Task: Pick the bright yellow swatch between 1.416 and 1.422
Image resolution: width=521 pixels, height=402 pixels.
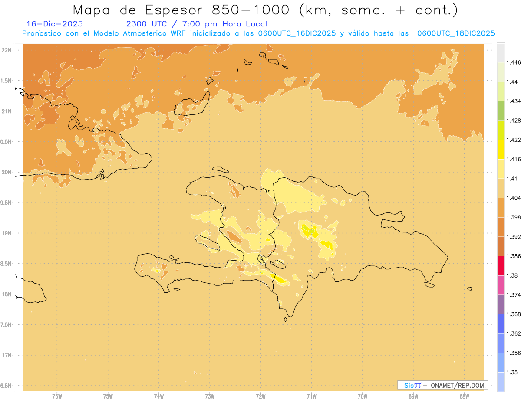Action: 501,150
